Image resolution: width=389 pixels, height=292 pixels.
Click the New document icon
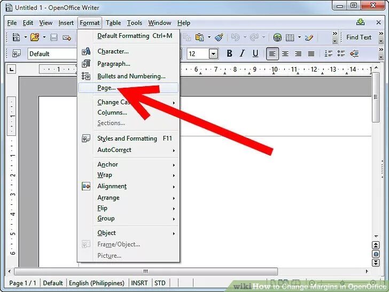point(17,37)
